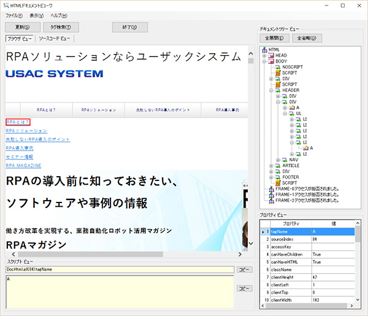Expand the DIV node between ARTICLE and FOOTER
The width and height of the screenshot is (368, 316).
tap(271, 171)
